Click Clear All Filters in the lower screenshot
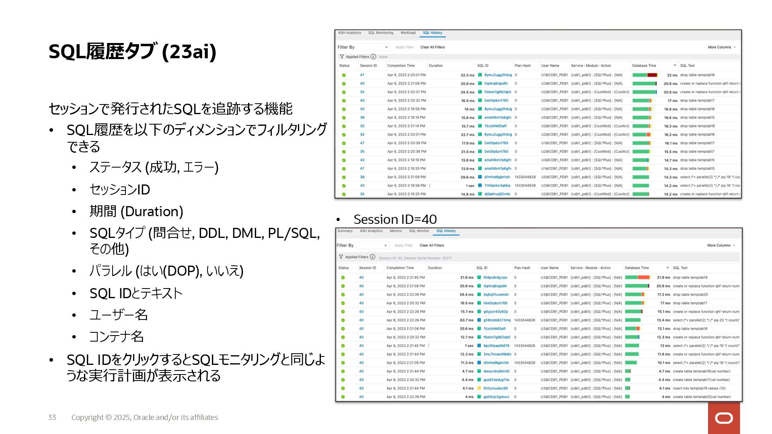This screenshot has width=772, height=434. point(432,246)
